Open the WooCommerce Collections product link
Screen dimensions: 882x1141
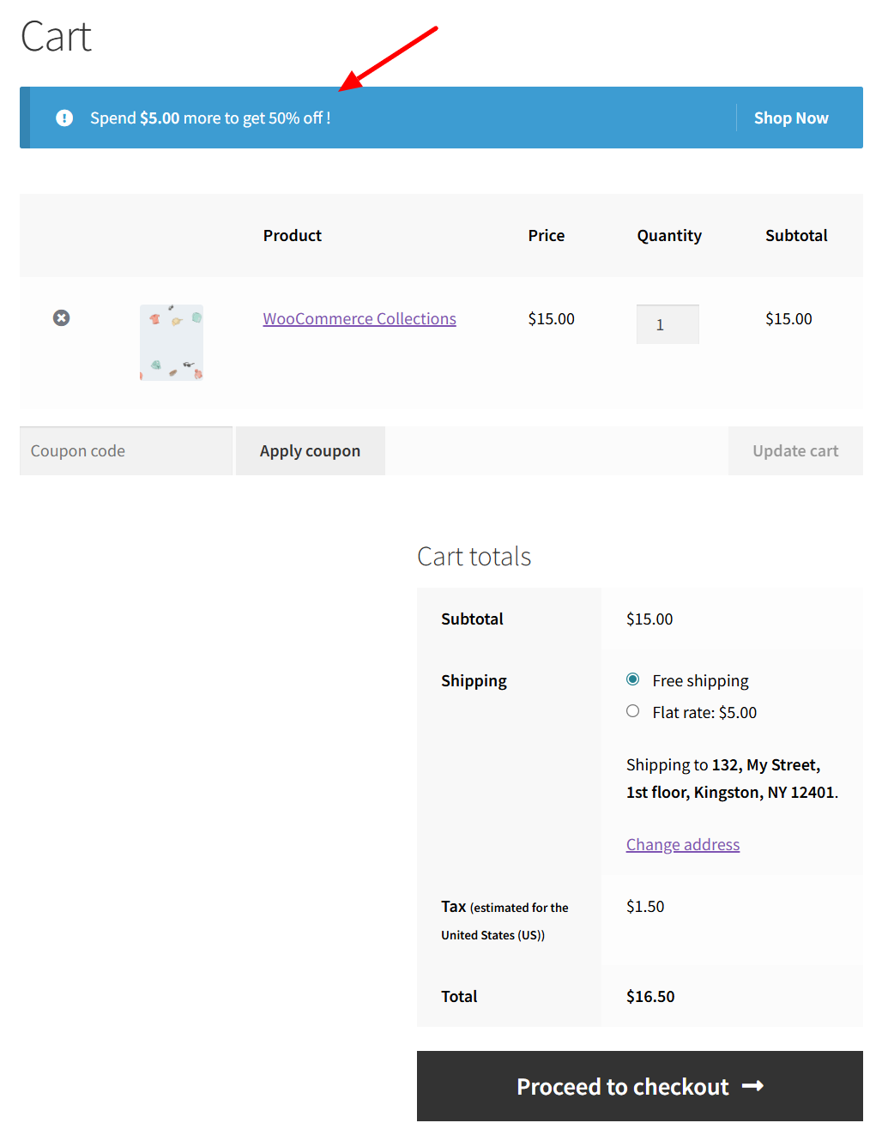[x=359, y=319]
